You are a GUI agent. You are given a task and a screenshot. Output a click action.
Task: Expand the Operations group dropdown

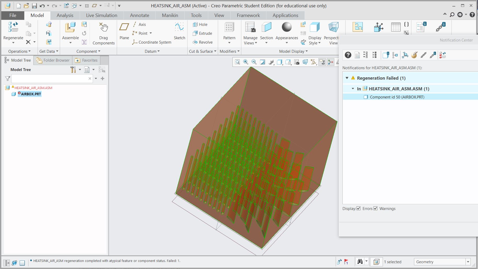19,51
